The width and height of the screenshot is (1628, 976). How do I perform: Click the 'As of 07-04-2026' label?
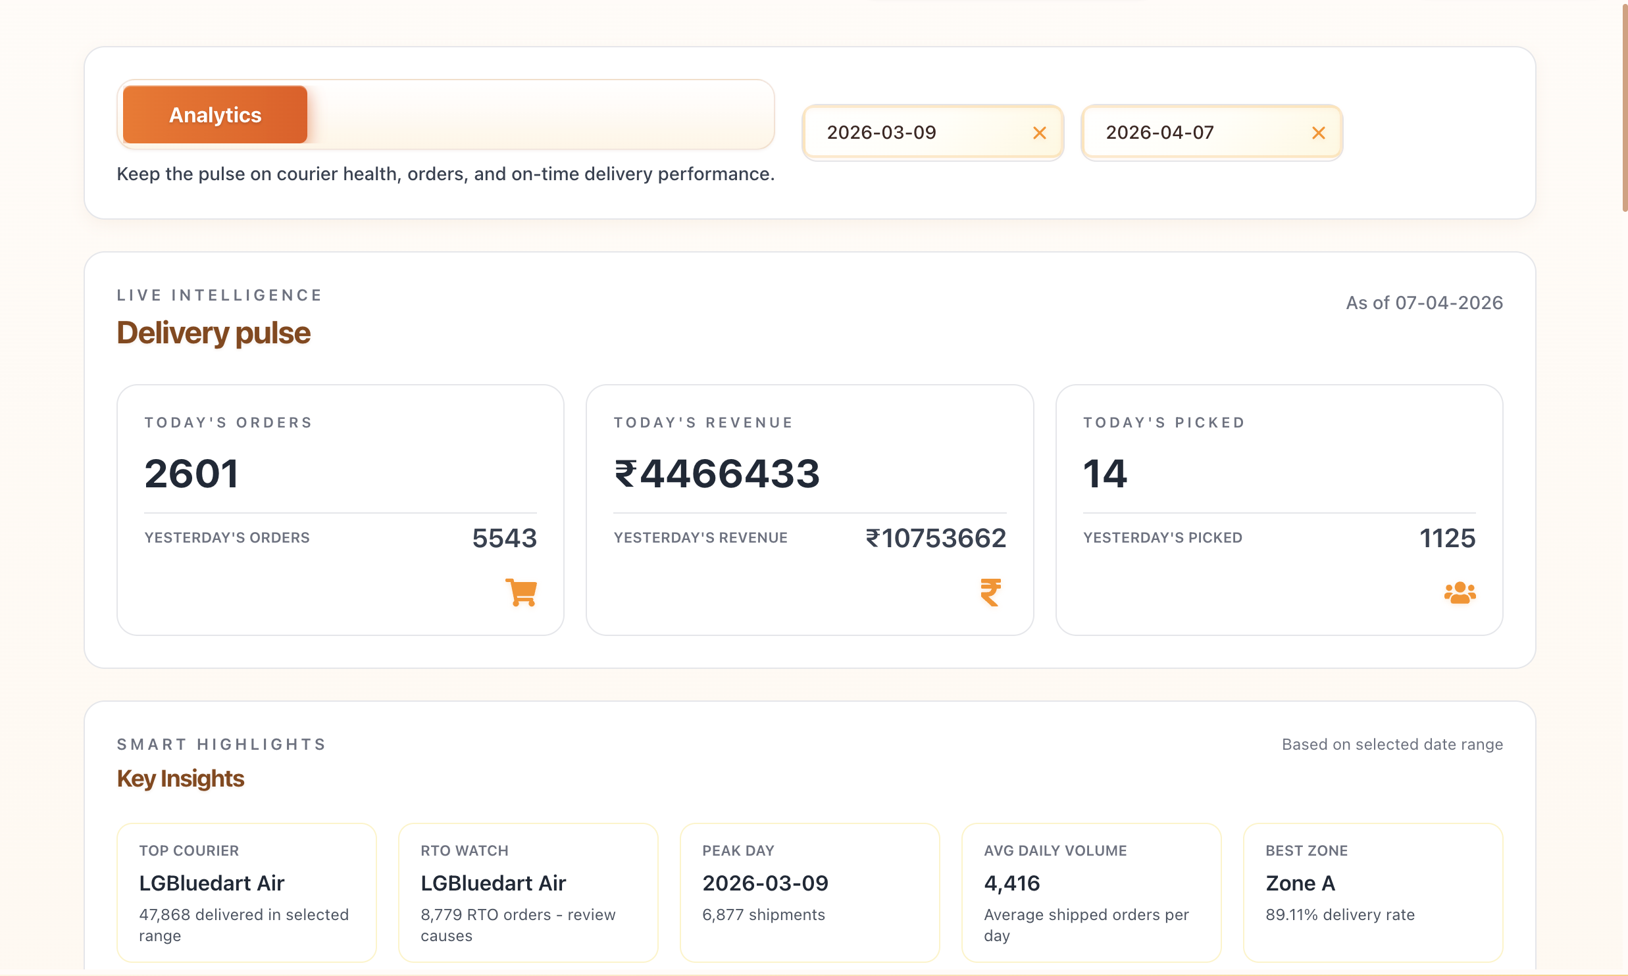[x=1425, y=303]
